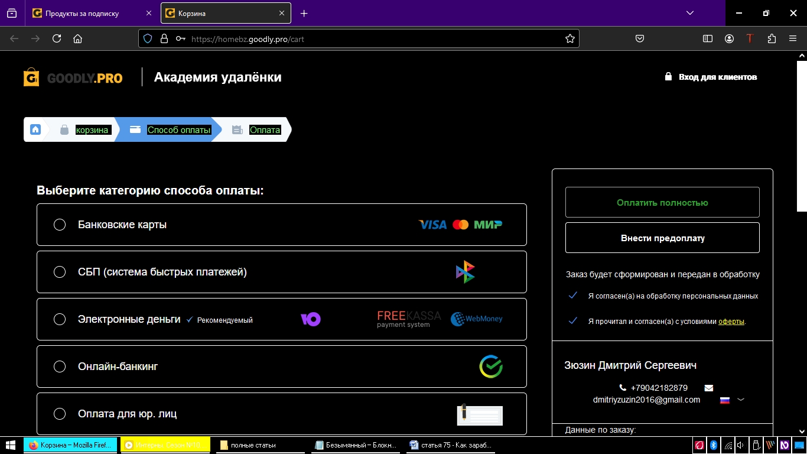This screenshot has height=454, width=807.
Task: Close the Корзина browser tab
Action: pyautogui.click(x=282, y=13)
